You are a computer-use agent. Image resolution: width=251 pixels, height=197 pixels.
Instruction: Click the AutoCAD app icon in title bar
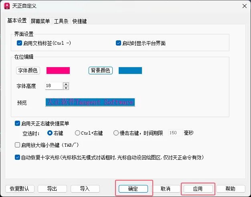[x=7, y=6]
